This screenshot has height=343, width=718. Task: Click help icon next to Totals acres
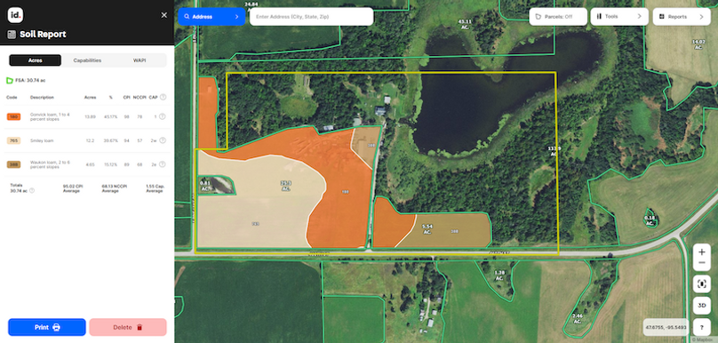click(x=32, y=190)
